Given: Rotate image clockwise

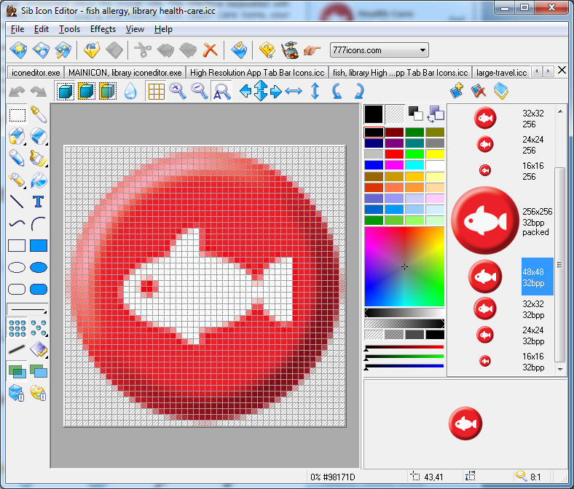Looking at the screenshot, I should [358, 91].
